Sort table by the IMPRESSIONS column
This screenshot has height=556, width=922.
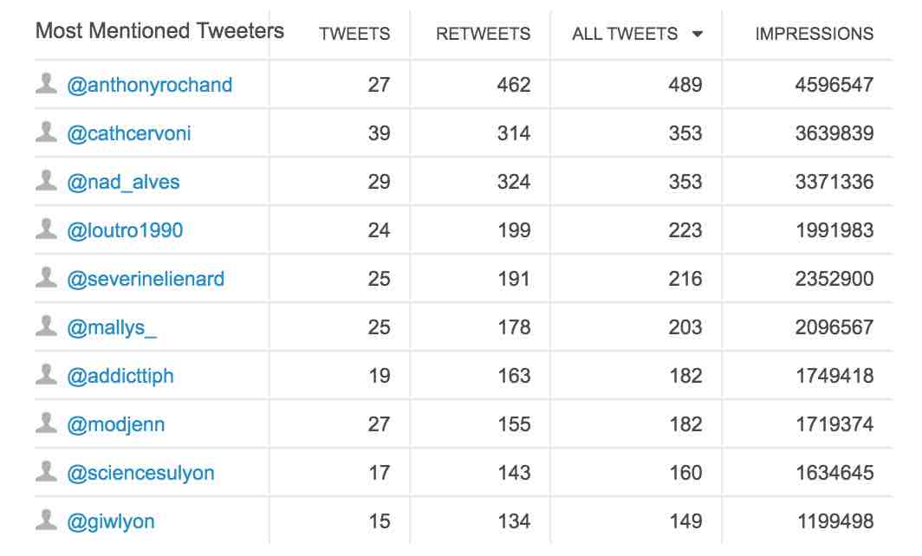[814, 35]
